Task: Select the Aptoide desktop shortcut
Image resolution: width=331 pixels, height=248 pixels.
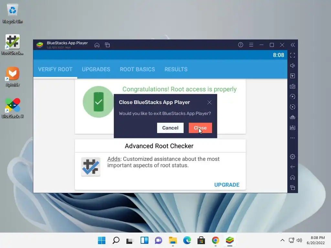Action: tap(13, 77)
